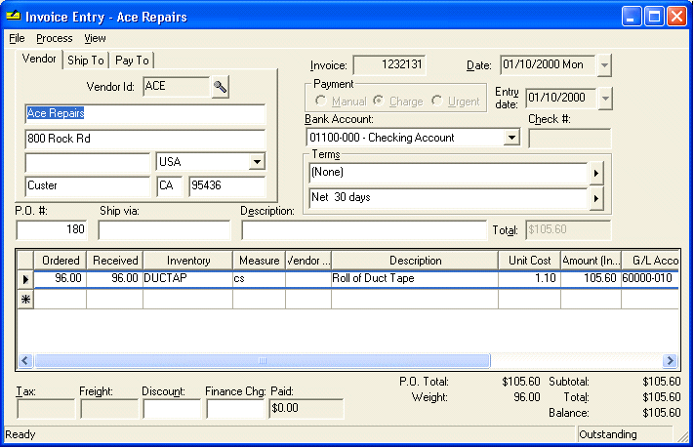Click the current row arrow indicator
The height and width of the screenshot is (448, 694).
pyautogui.click(x=25, y=279)
